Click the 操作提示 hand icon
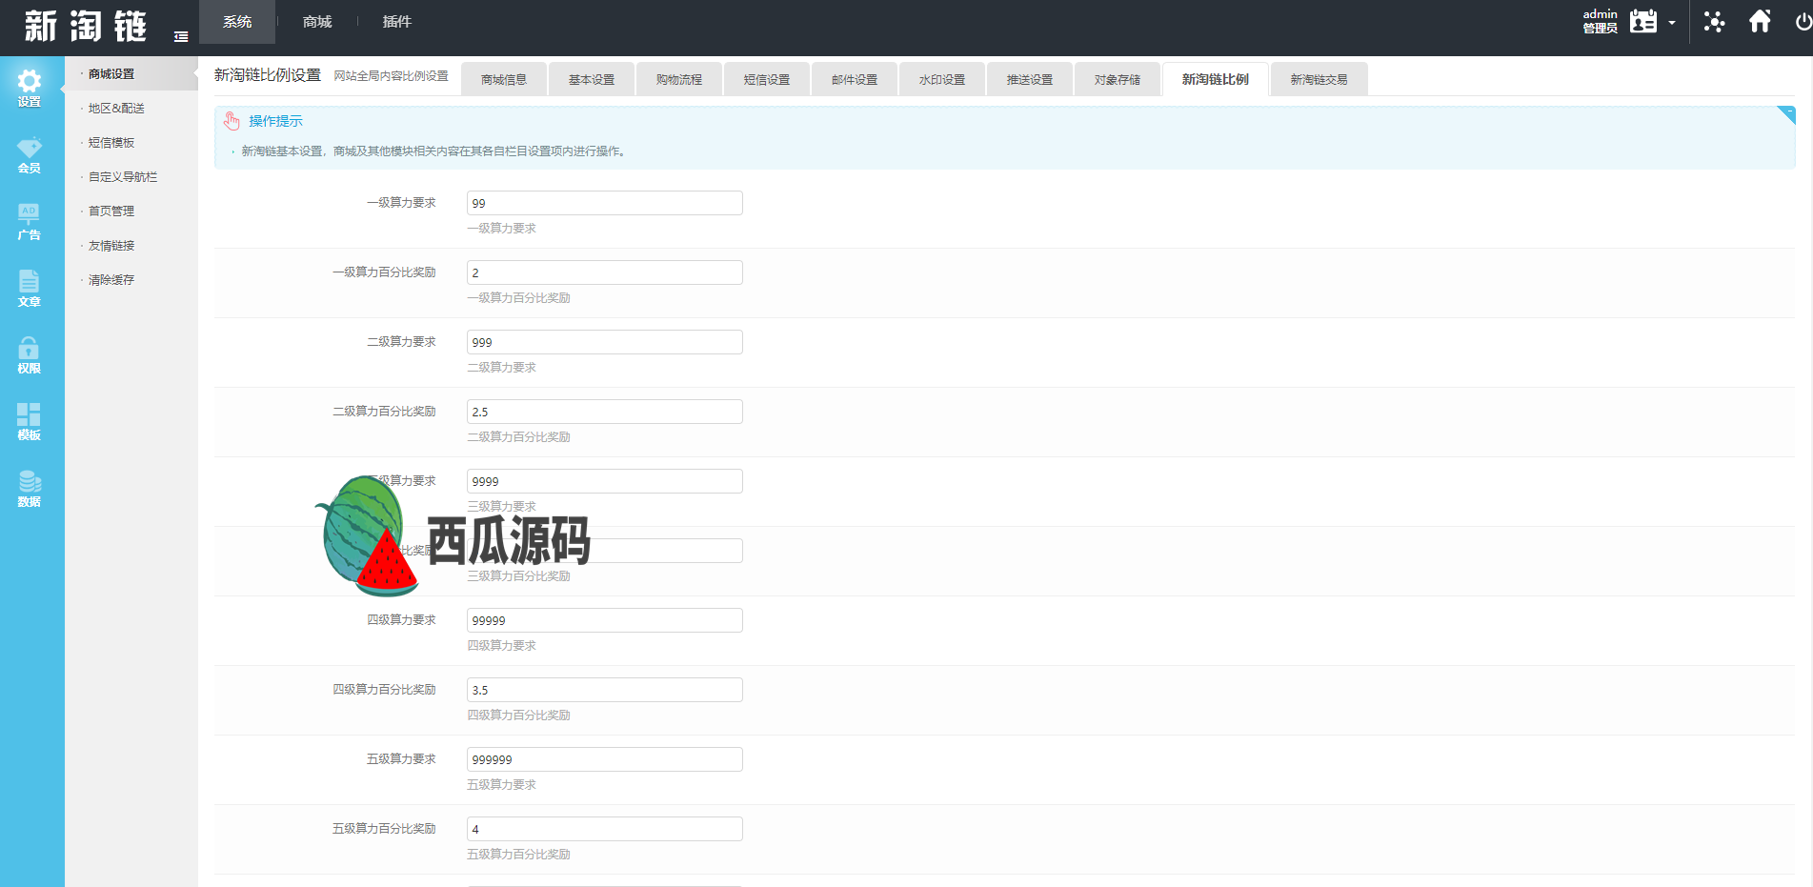 pos(232,121)
